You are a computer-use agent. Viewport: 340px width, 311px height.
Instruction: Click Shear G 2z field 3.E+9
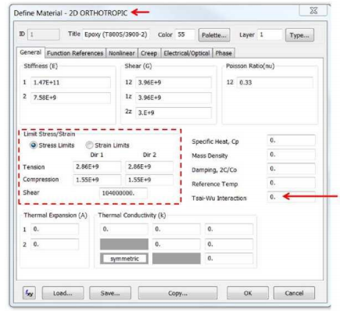[x=174, y=113]
